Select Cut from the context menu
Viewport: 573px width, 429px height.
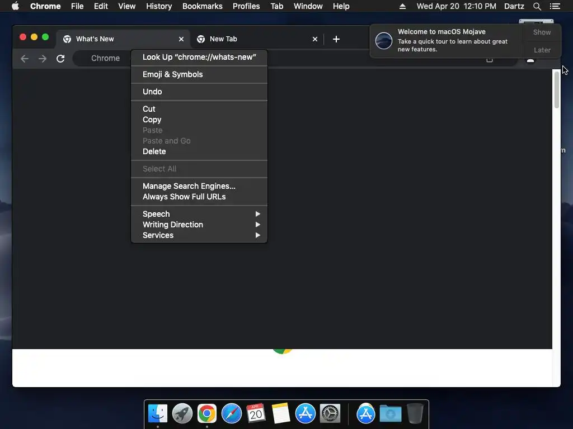(x=199, y=109)
